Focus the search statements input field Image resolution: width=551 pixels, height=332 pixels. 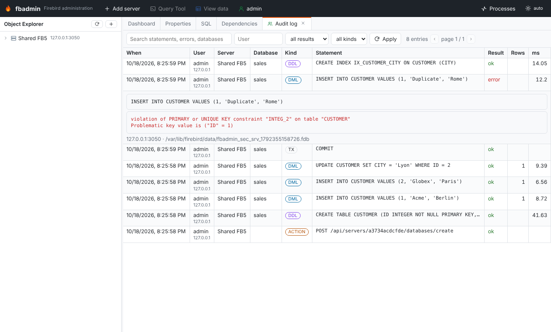(179, 39)
